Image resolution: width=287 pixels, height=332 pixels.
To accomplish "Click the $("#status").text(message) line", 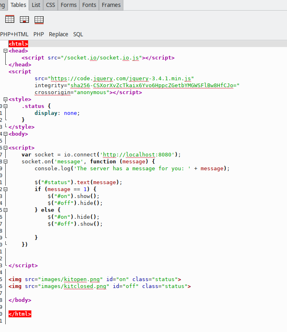I will (x=78, y=182).
